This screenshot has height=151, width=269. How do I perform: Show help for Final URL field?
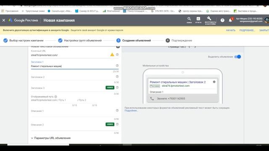click(117, 55)
